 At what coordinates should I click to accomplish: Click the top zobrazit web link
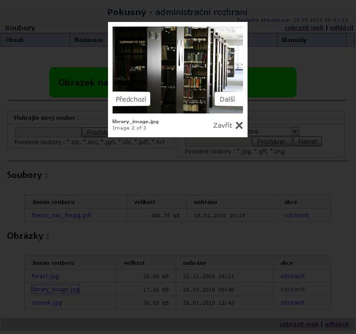coord(304,28)
